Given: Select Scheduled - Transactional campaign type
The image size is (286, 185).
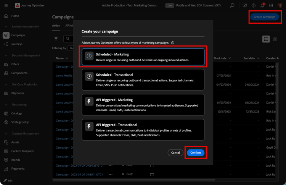Looking at the screenshot, I should coord(143,80).
